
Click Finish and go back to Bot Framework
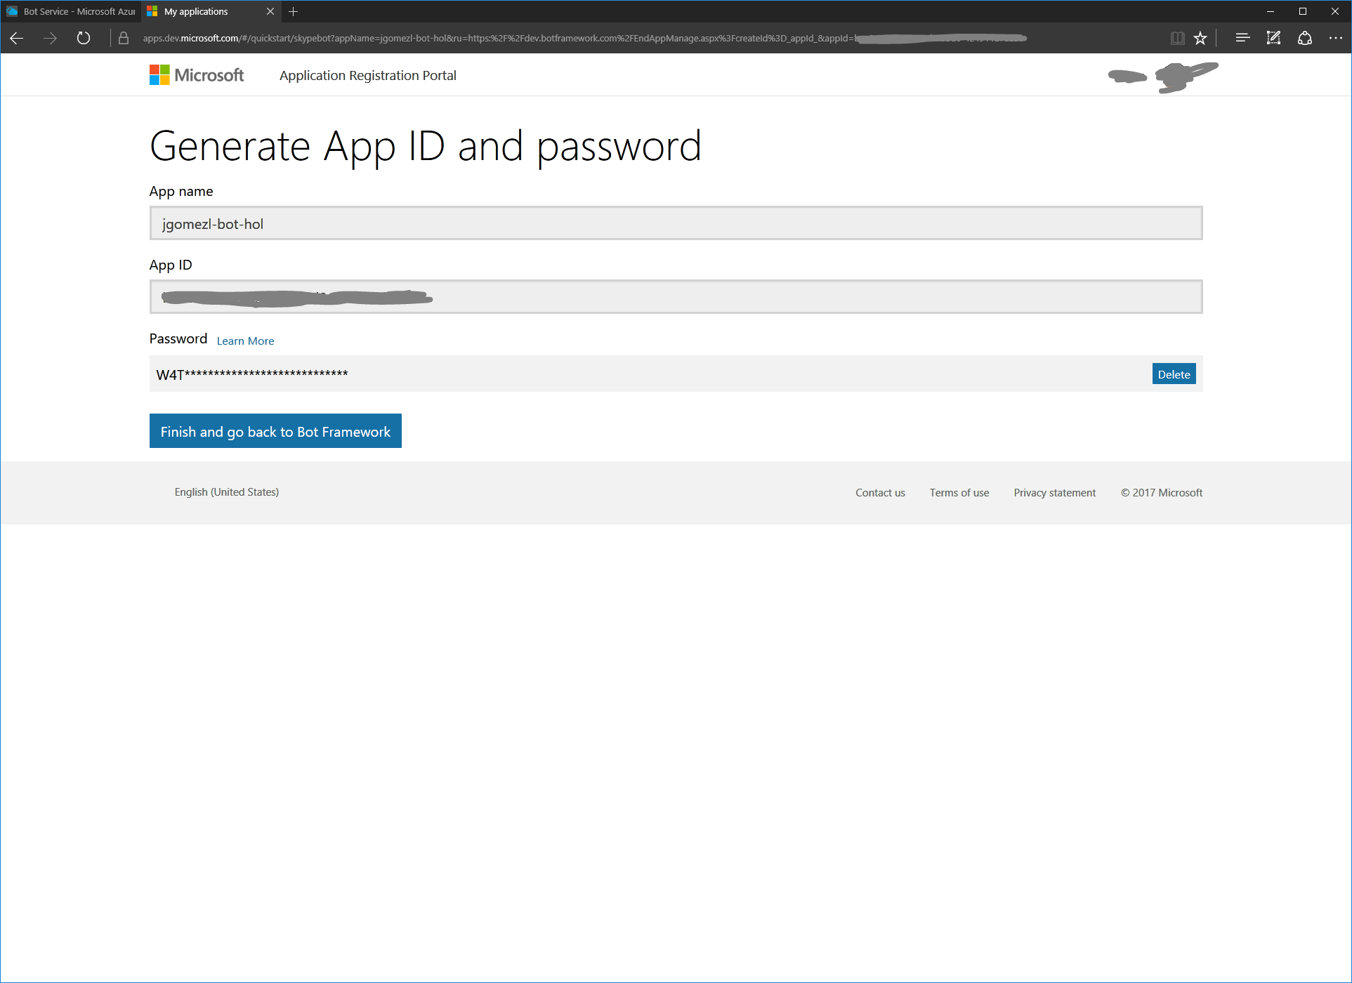coord(275,431)
